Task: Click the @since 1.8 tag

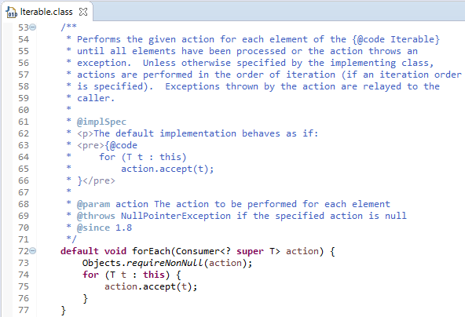Action: 104,228
